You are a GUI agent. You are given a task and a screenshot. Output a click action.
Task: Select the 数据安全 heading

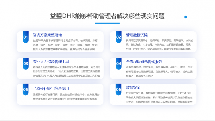click(x=133, y=87)
